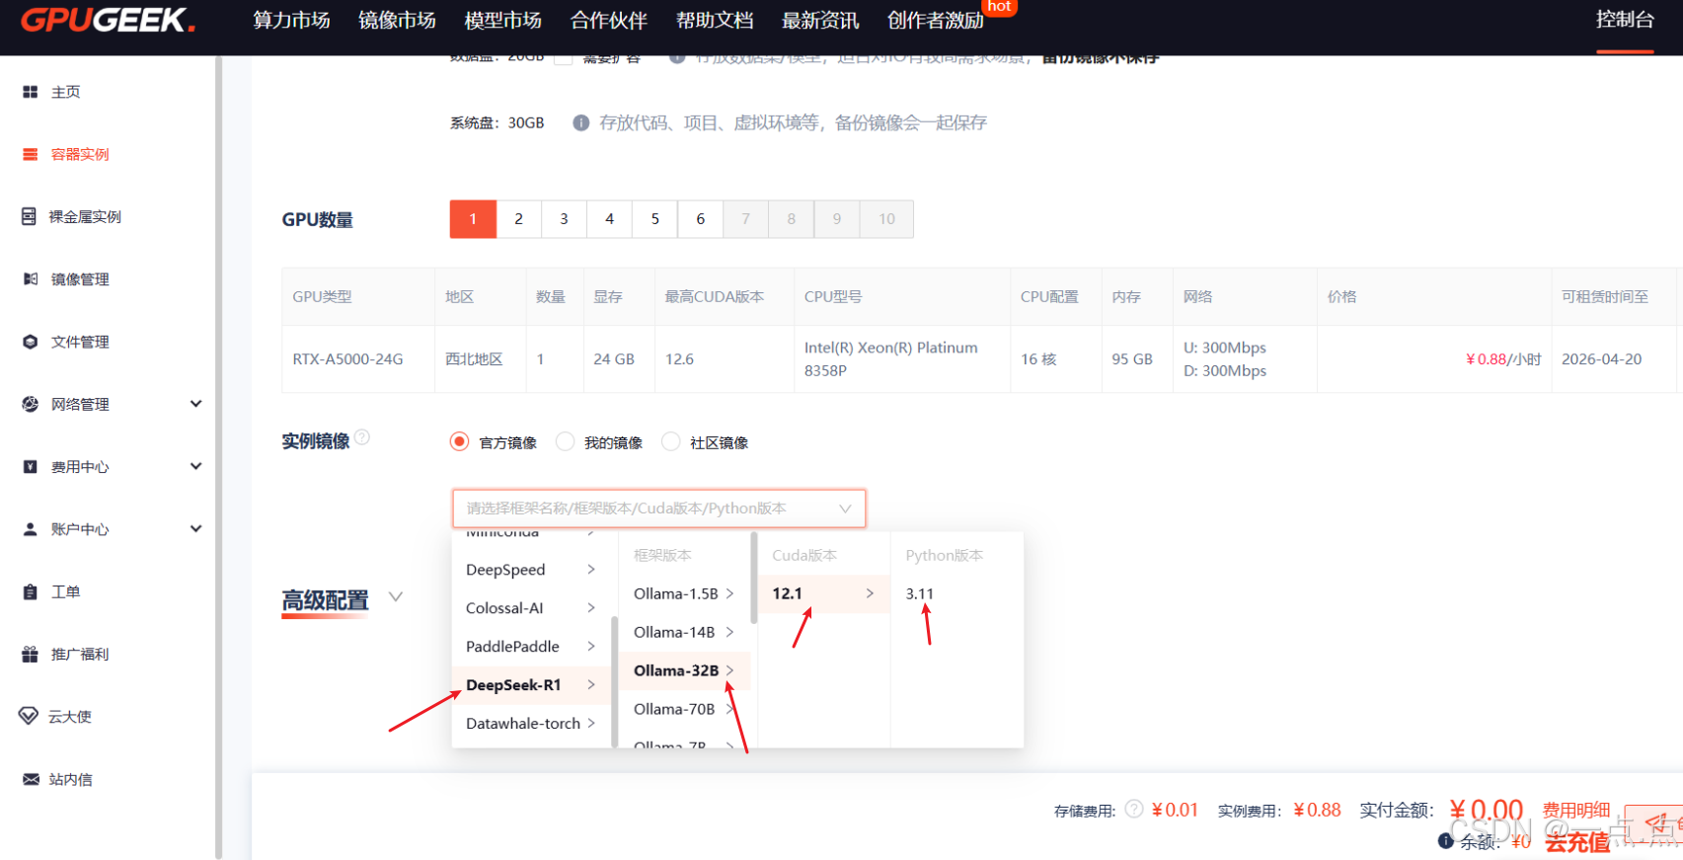Switch to 控制台 tab

click(x=1625, y=19)
